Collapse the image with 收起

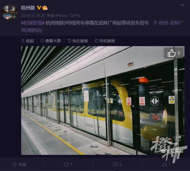coord(28,41)
